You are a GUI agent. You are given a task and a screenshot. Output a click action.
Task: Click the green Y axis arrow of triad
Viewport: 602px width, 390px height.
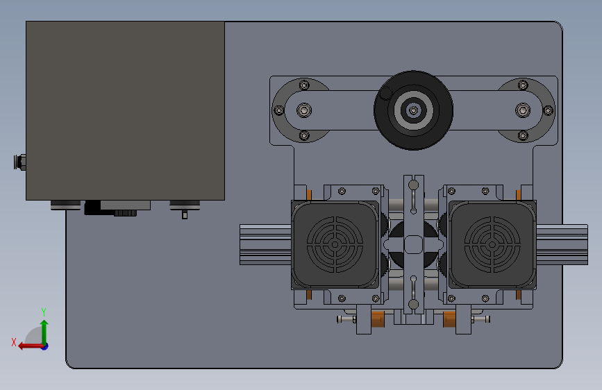[44, 332]
